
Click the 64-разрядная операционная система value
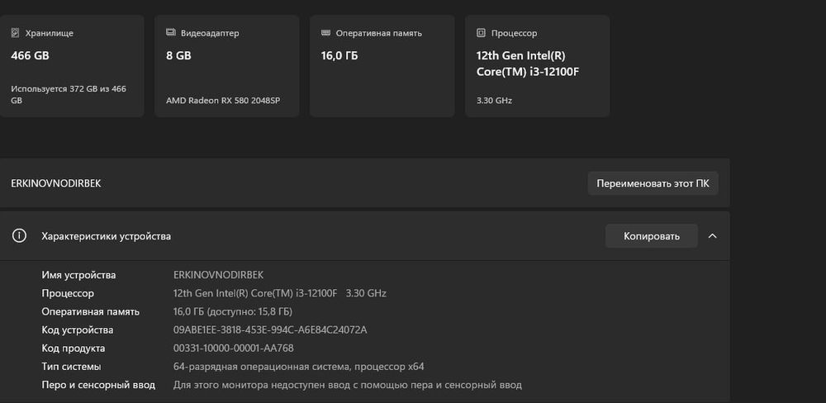[299, 366]
